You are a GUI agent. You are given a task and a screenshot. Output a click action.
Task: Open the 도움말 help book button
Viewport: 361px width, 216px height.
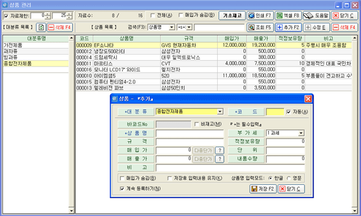pos(316,16)
